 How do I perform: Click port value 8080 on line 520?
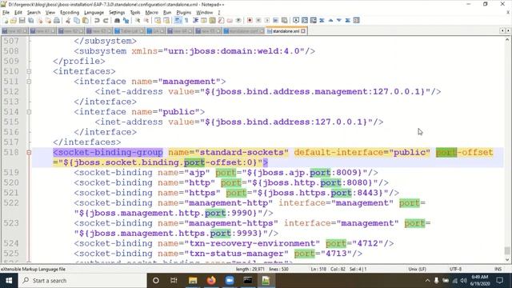pyautogui.click(x=357, y=182)
